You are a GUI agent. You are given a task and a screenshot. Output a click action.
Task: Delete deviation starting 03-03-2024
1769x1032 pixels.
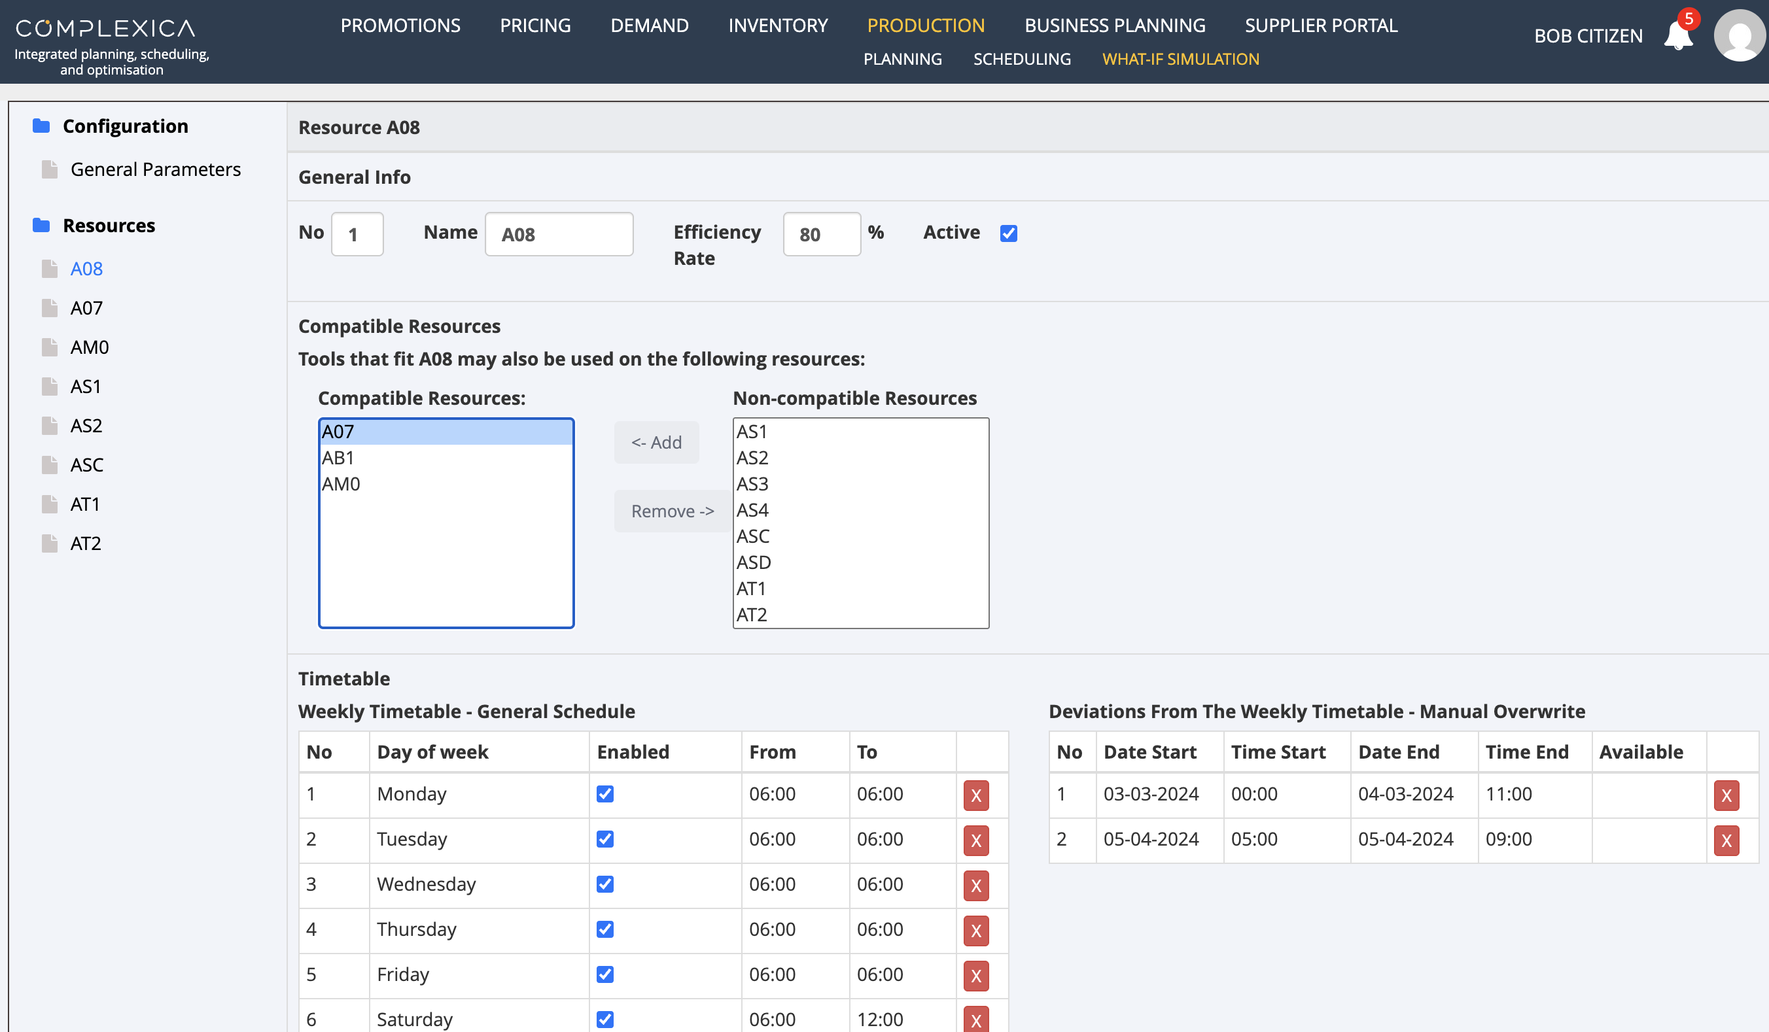tap(1726, 795)
